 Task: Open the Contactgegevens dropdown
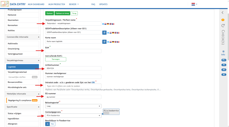tap(73, 116)
